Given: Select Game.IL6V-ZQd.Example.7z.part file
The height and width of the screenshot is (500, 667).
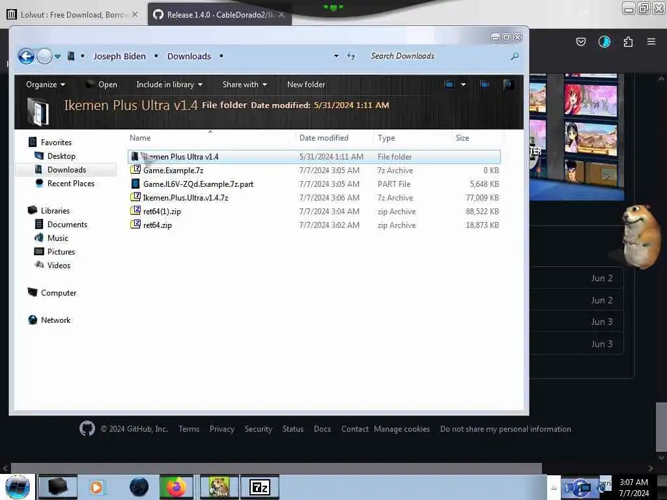Looking at the screenshot, I should click(314, 184).
